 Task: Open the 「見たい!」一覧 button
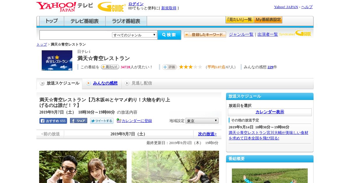(239, 20)
